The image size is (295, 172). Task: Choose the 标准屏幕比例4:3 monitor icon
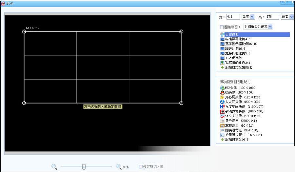[x=222, y=39]
